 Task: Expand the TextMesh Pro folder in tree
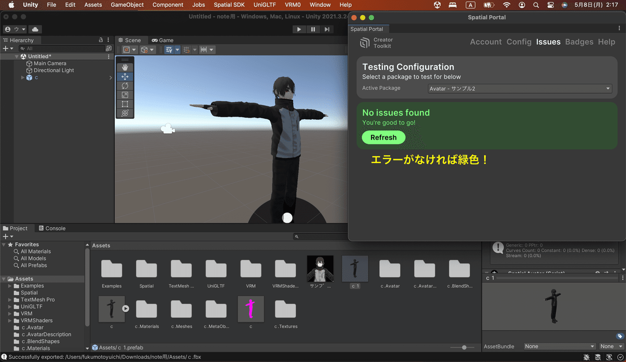(x=10, y=300)
